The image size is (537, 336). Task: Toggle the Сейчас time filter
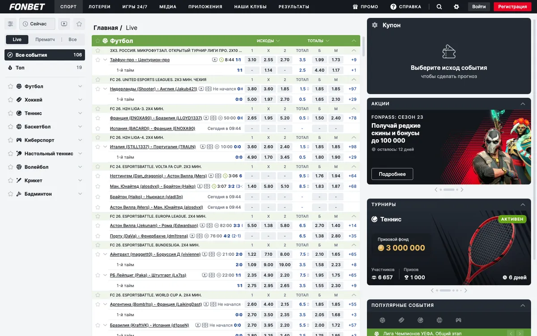coord(37,24)
